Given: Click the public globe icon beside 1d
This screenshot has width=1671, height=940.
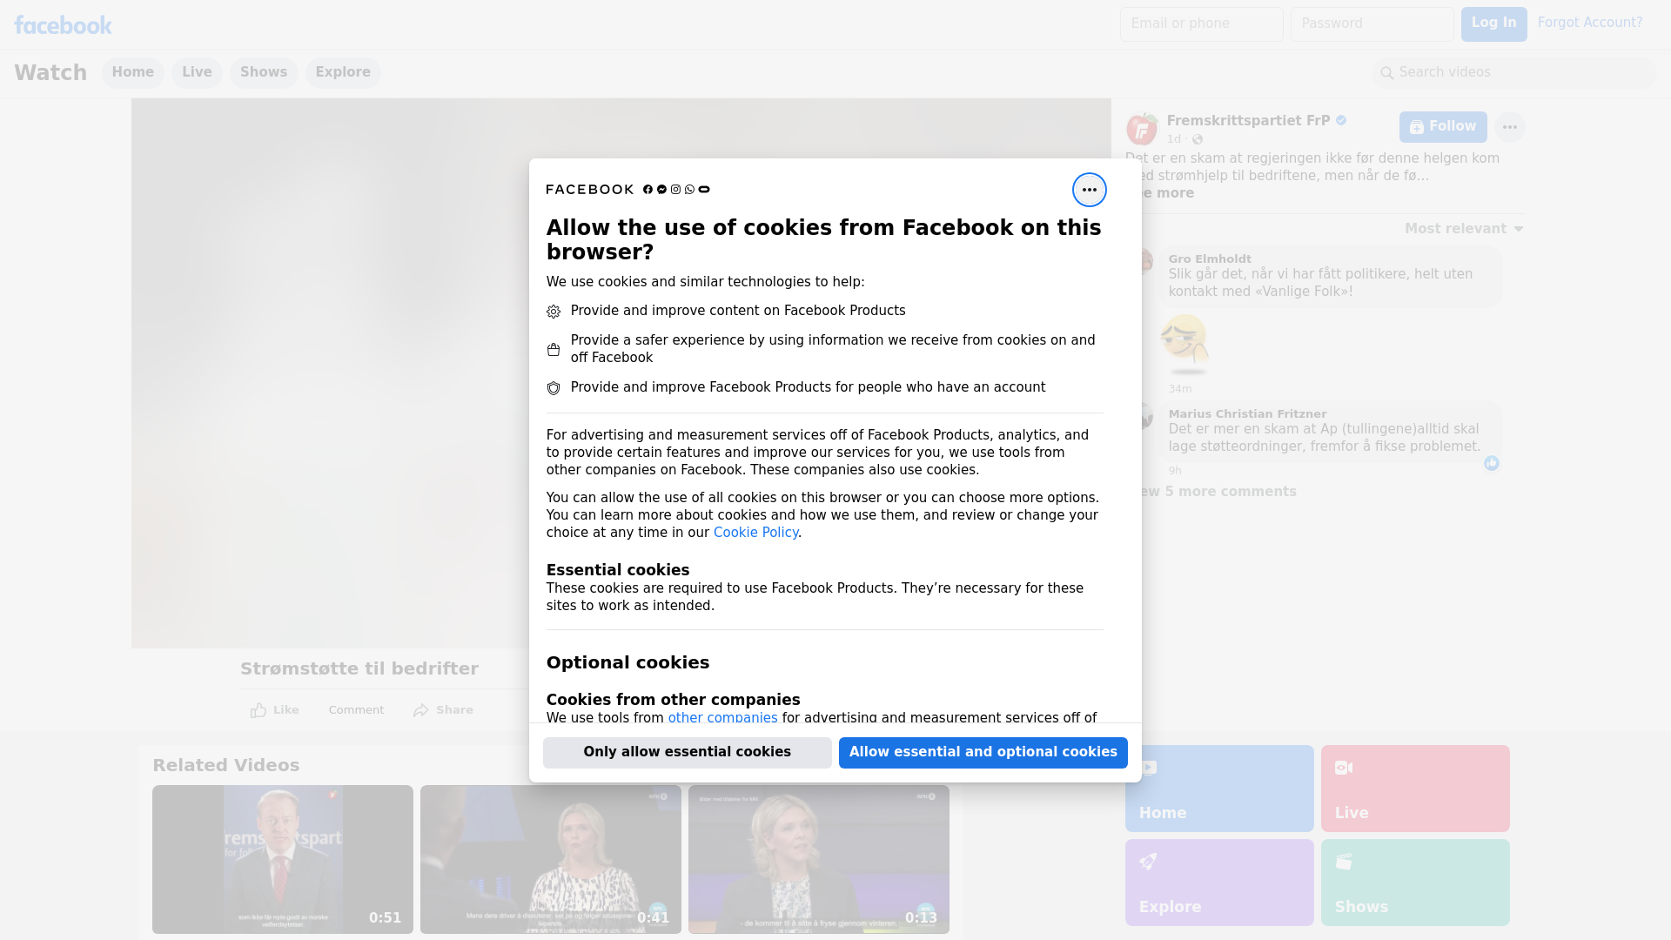Looking at the screenshot, I should click(1198, 139).
